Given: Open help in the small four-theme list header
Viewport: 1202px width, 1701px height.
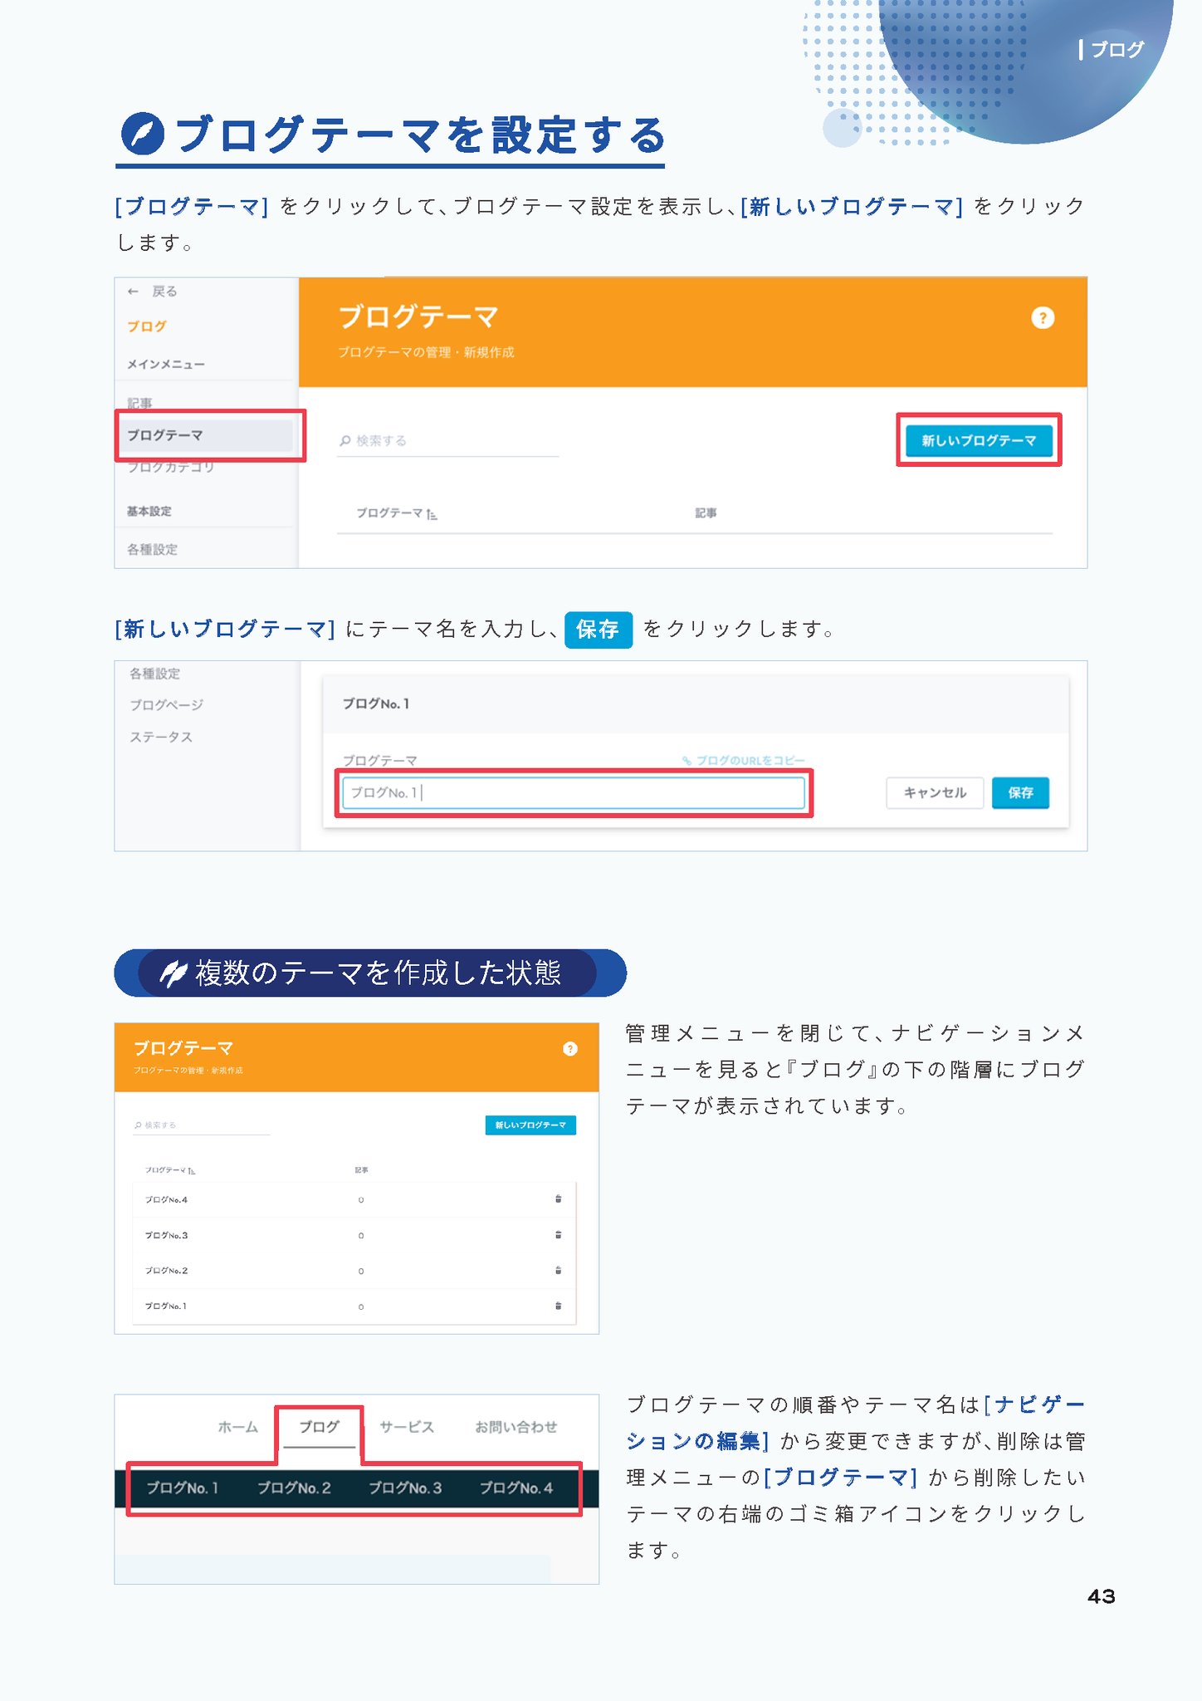Looking at the screenshot, I should [x=570, y=1049].
